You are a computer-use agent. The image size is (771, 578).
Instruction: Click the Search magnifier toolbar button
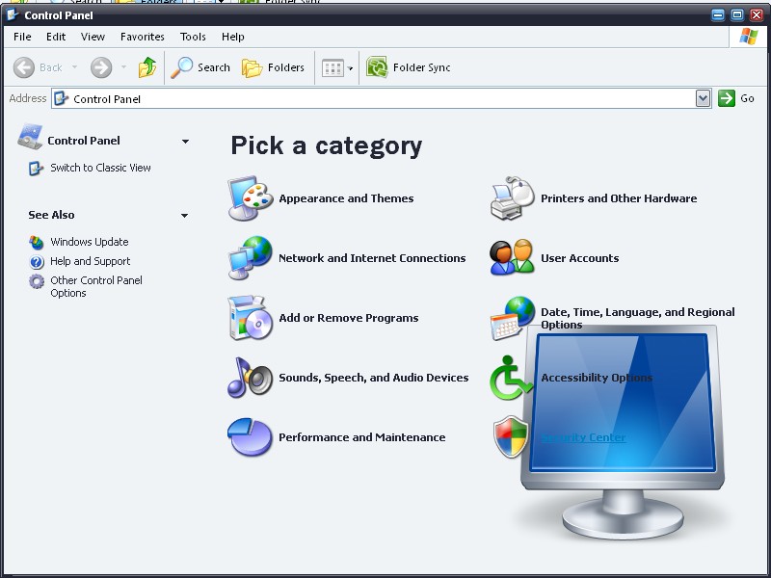[x=200, y=67]
